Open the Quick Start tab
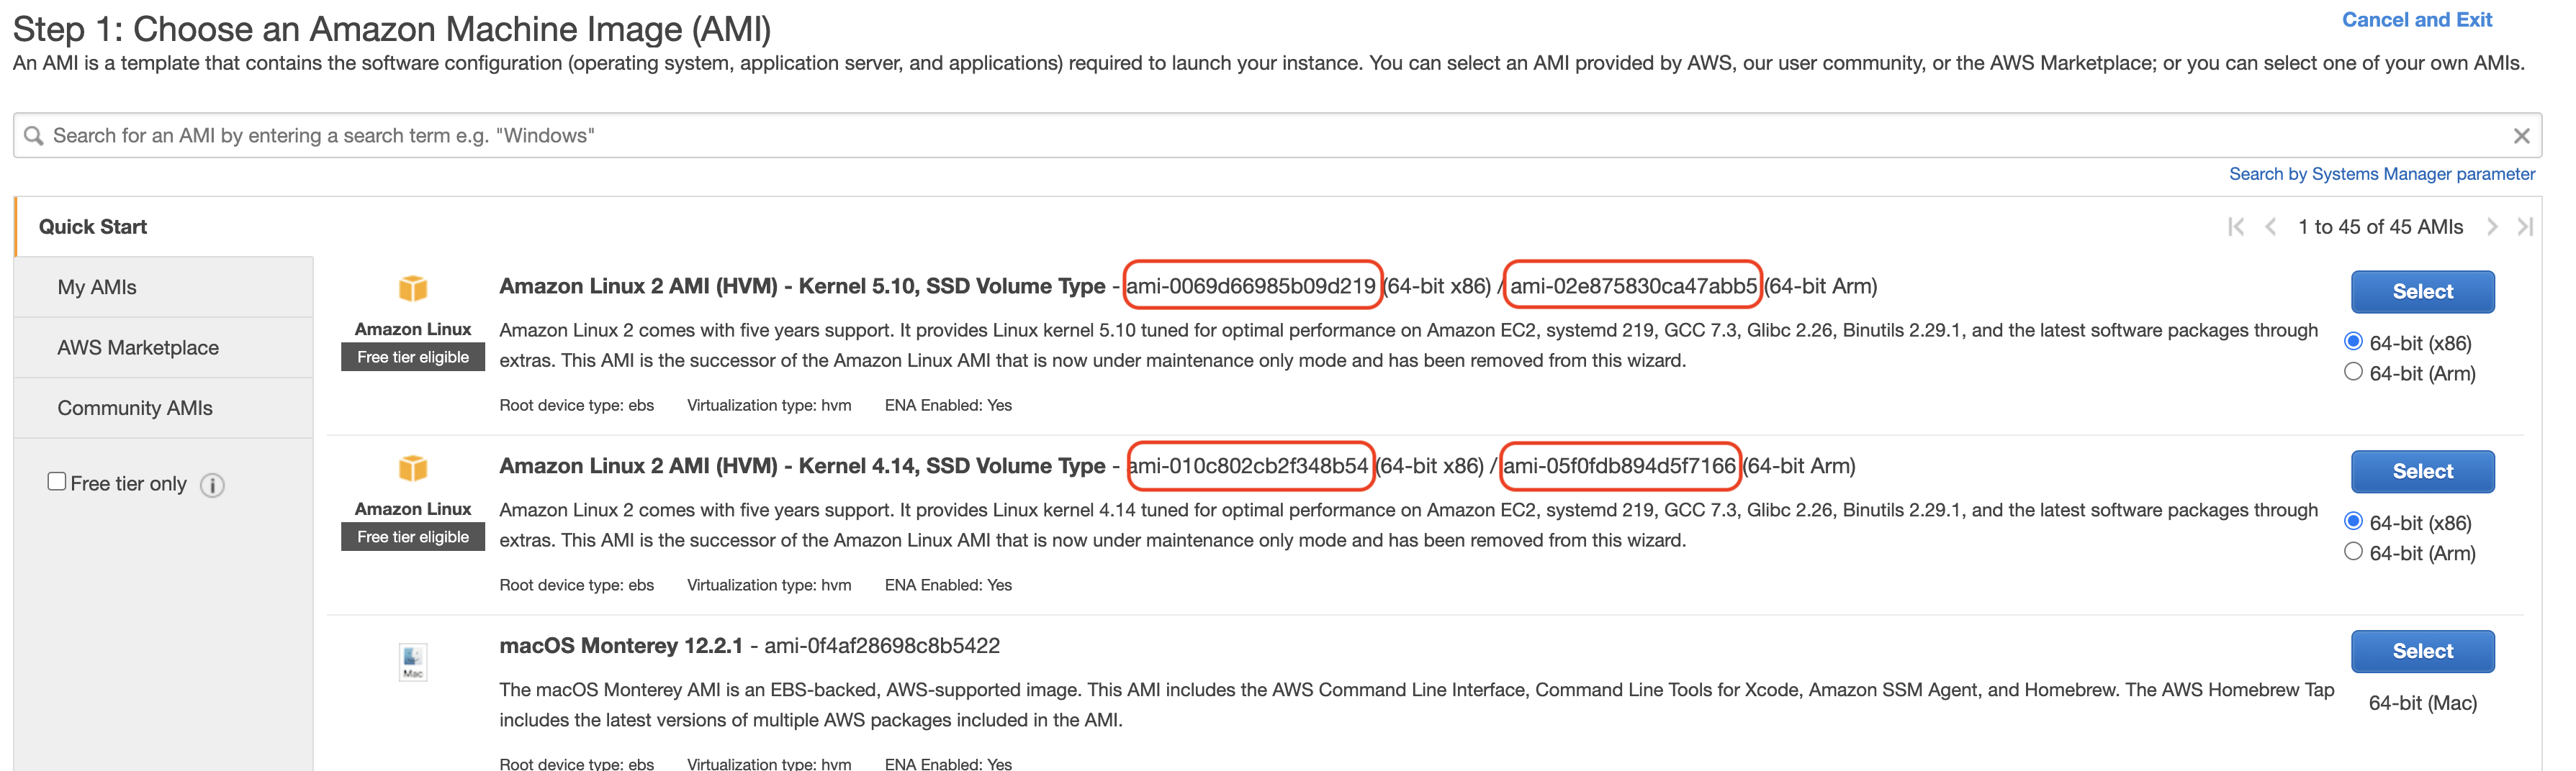The height and width of the screenshot is (771, 2576). tap(165, 227)
